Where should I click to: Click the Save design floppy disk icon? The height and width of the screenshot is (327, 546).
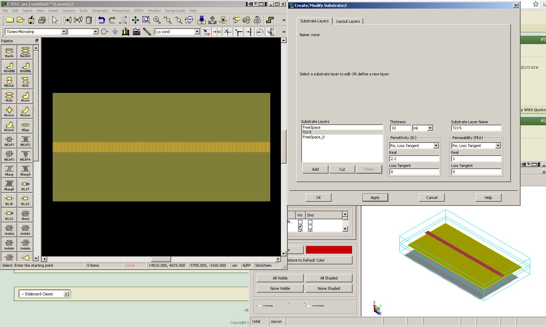point(31,20)
